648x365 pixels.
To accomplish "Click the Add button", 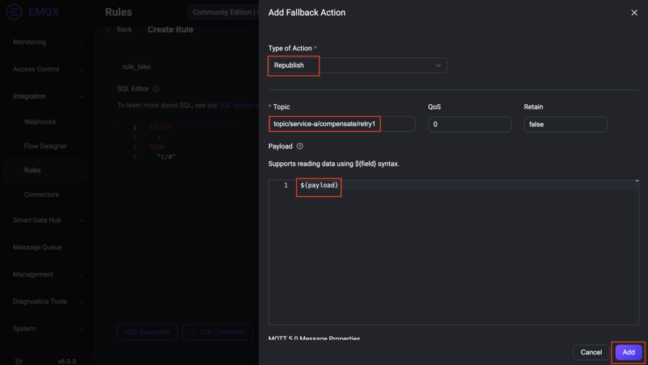I will [x=628, y=352].
